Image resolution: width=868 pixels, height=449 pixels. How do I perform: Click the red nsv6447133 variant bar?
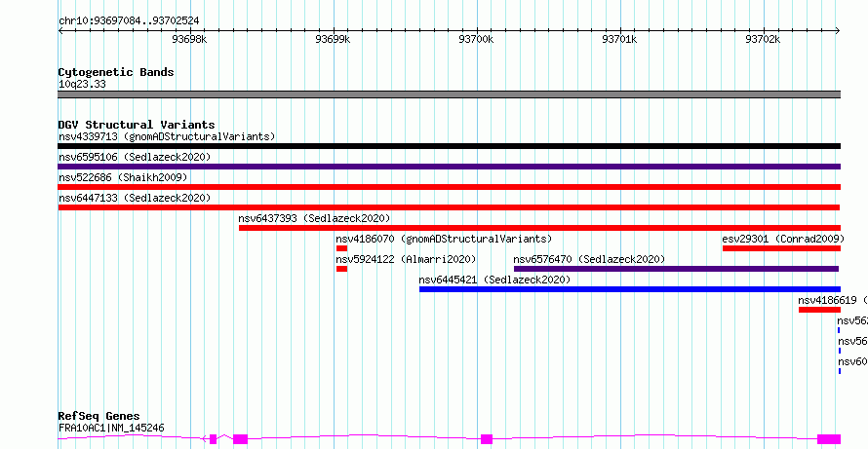click(x=449, y=207)
